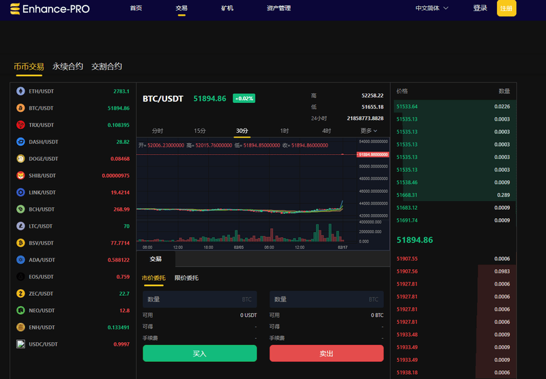The image size is (546, 379).
Task: Select the 1时 chart interval
Action: pyautogui.click(x=285, y=131)
